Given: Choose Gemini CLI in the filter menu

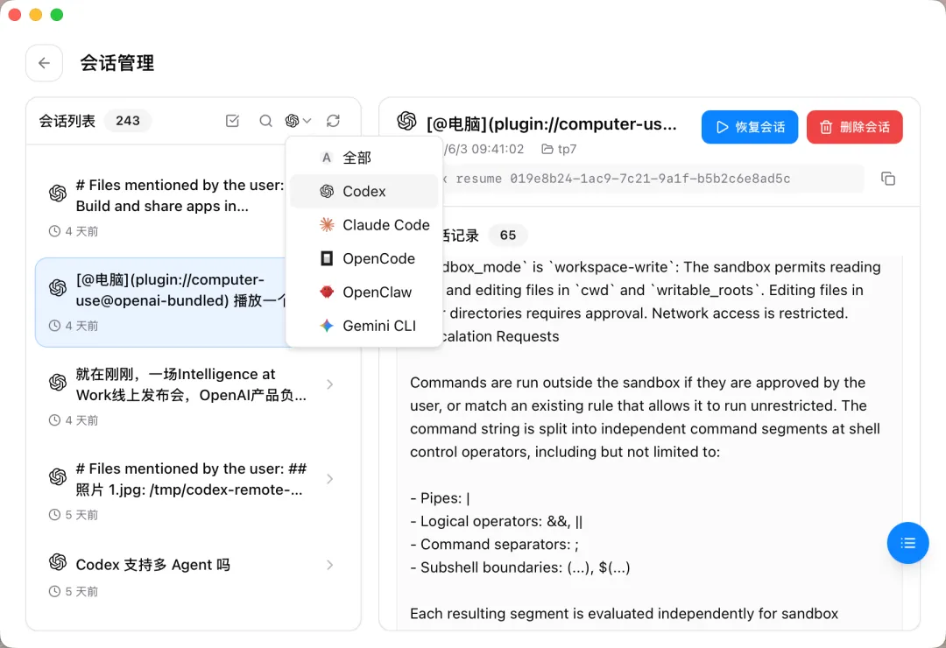Looking at the screenshot, I should point(364,326).
